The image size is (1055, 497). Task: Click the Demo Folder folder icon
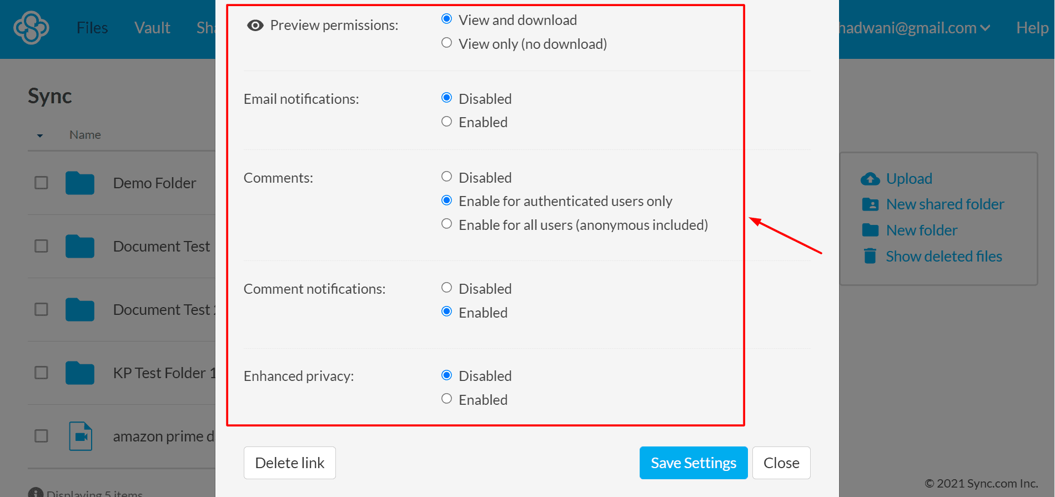coord(80,183)
